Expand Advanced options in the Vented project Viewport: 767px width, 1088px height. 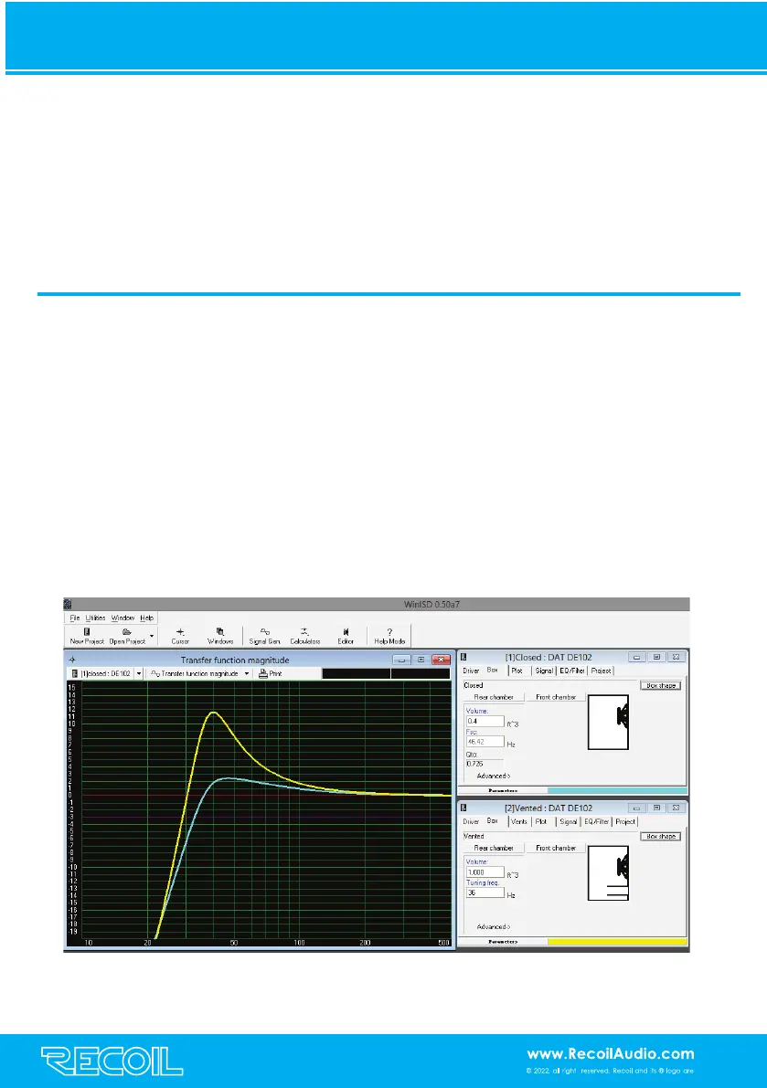coord(494,927)
